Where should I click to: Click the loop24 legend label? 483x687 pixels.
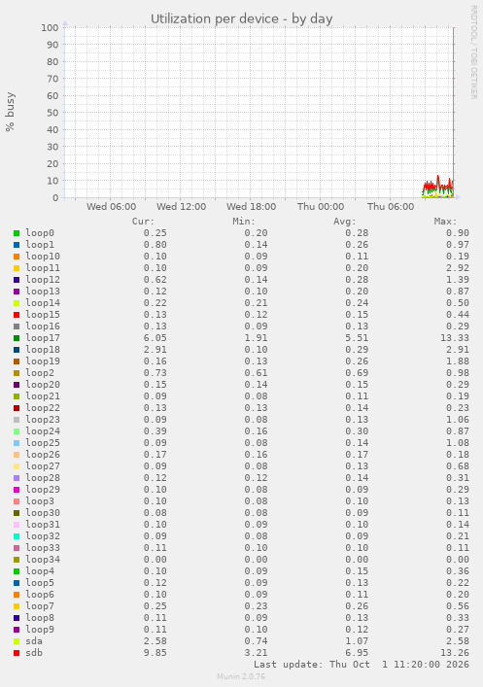click(43, 431)
